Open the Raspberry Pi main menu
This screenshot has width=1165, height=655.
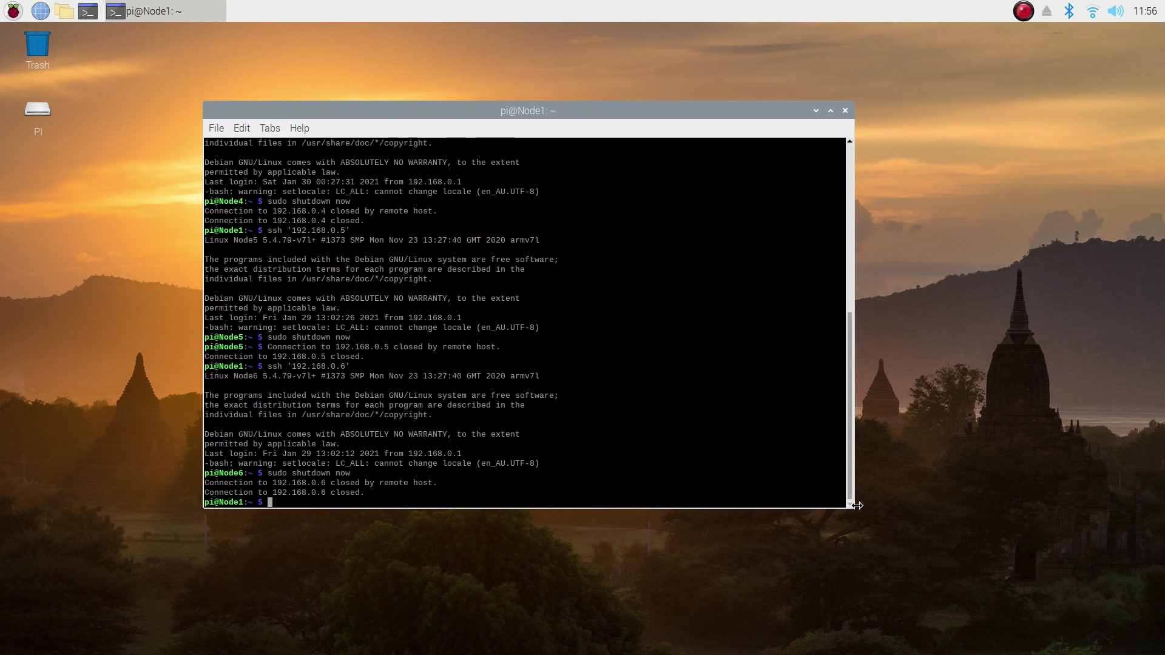tap(13, 11)
